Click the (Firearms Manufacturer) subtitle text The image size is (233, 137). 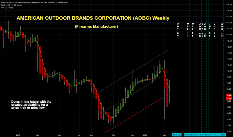[96, 26]
